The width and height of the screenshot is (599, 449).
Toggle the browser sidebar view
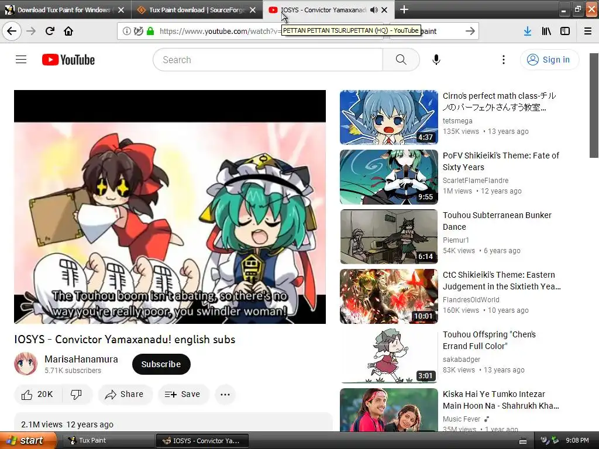[565, 31]
